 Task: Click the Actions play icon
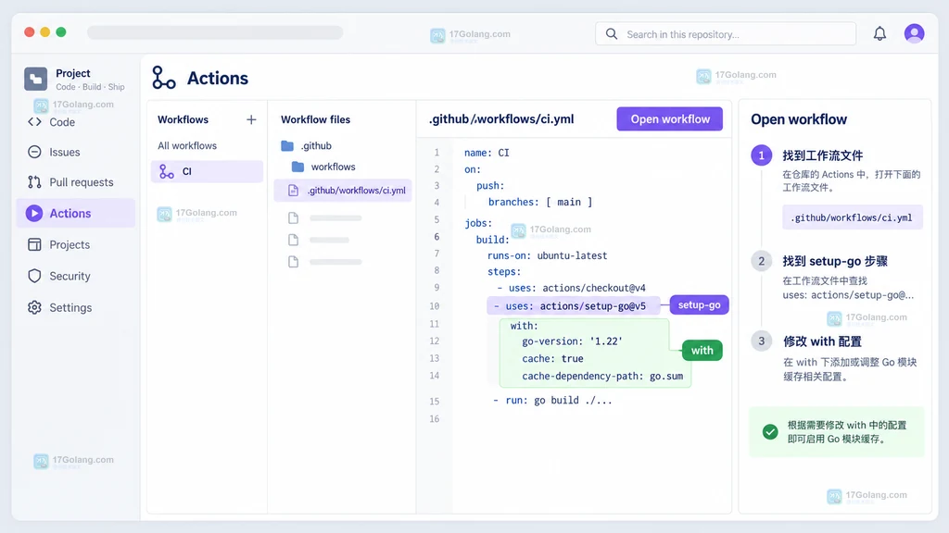(x=34, y=214)
